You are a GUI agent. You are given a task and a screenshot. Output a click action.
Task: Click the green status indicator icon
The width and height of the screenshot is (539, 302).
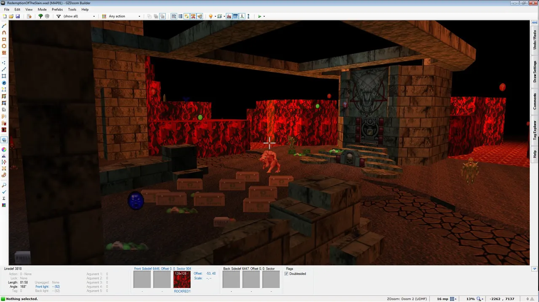pyautogui.click(x=3, y=299)
